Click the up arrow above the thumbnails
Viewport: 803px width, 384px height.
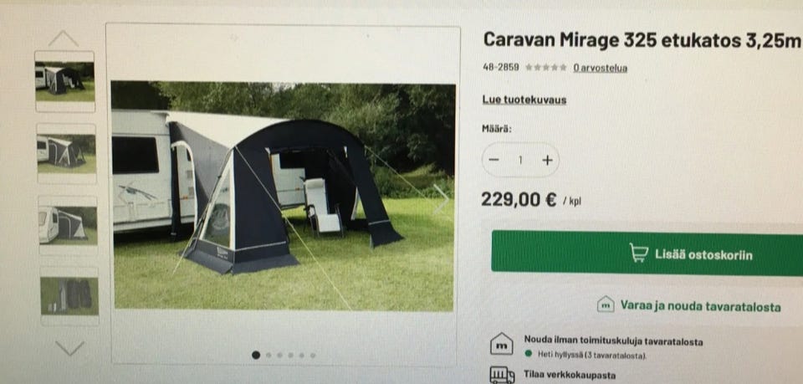pyautogui.click(x=64, y=38)
